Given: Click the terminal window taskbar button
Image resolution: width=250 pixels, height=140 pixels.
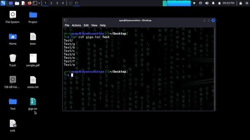Looking at the screenshot, I should point(77,3).
